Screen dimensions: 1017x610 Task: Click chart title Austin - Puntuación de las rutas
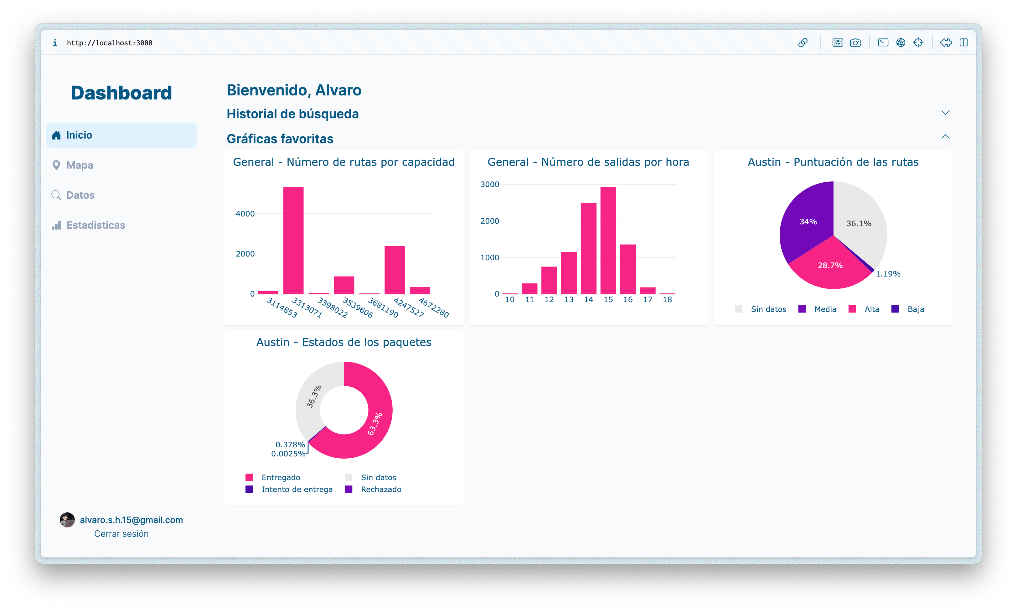(x=833, y=162)
